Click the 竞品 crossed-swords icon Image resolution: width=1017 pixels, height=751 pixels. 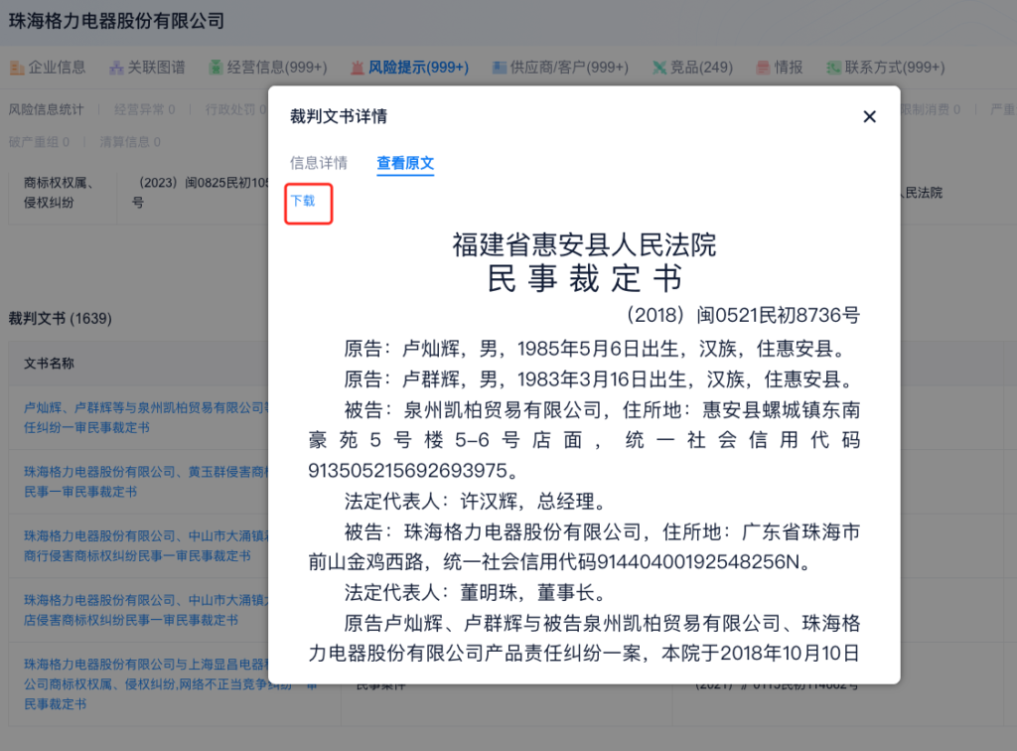coord(659,68)
